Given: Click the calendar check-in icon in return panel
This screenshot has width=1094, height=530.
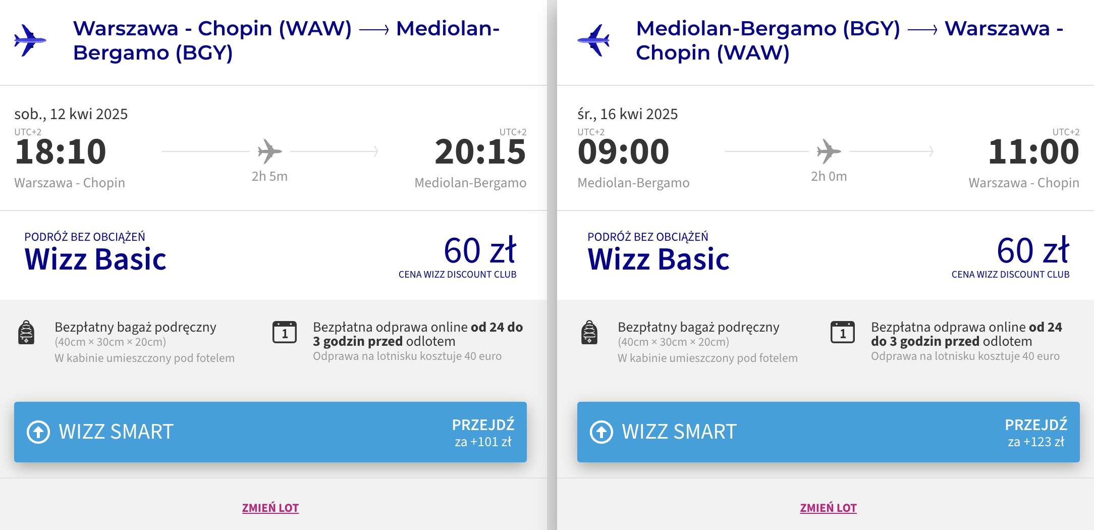Looking at the screenshot, I should (843, 332).
